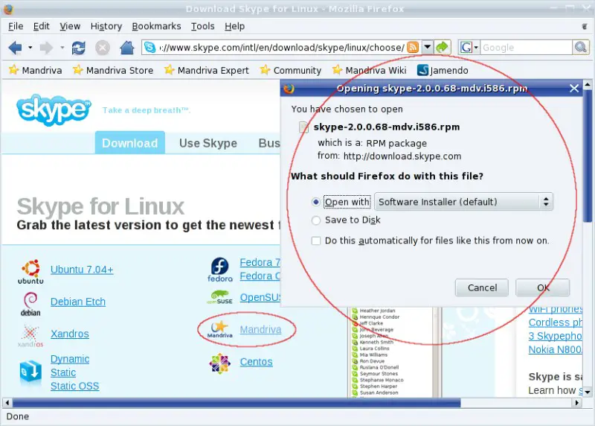Select the Open with radio button

click(315, 202)
